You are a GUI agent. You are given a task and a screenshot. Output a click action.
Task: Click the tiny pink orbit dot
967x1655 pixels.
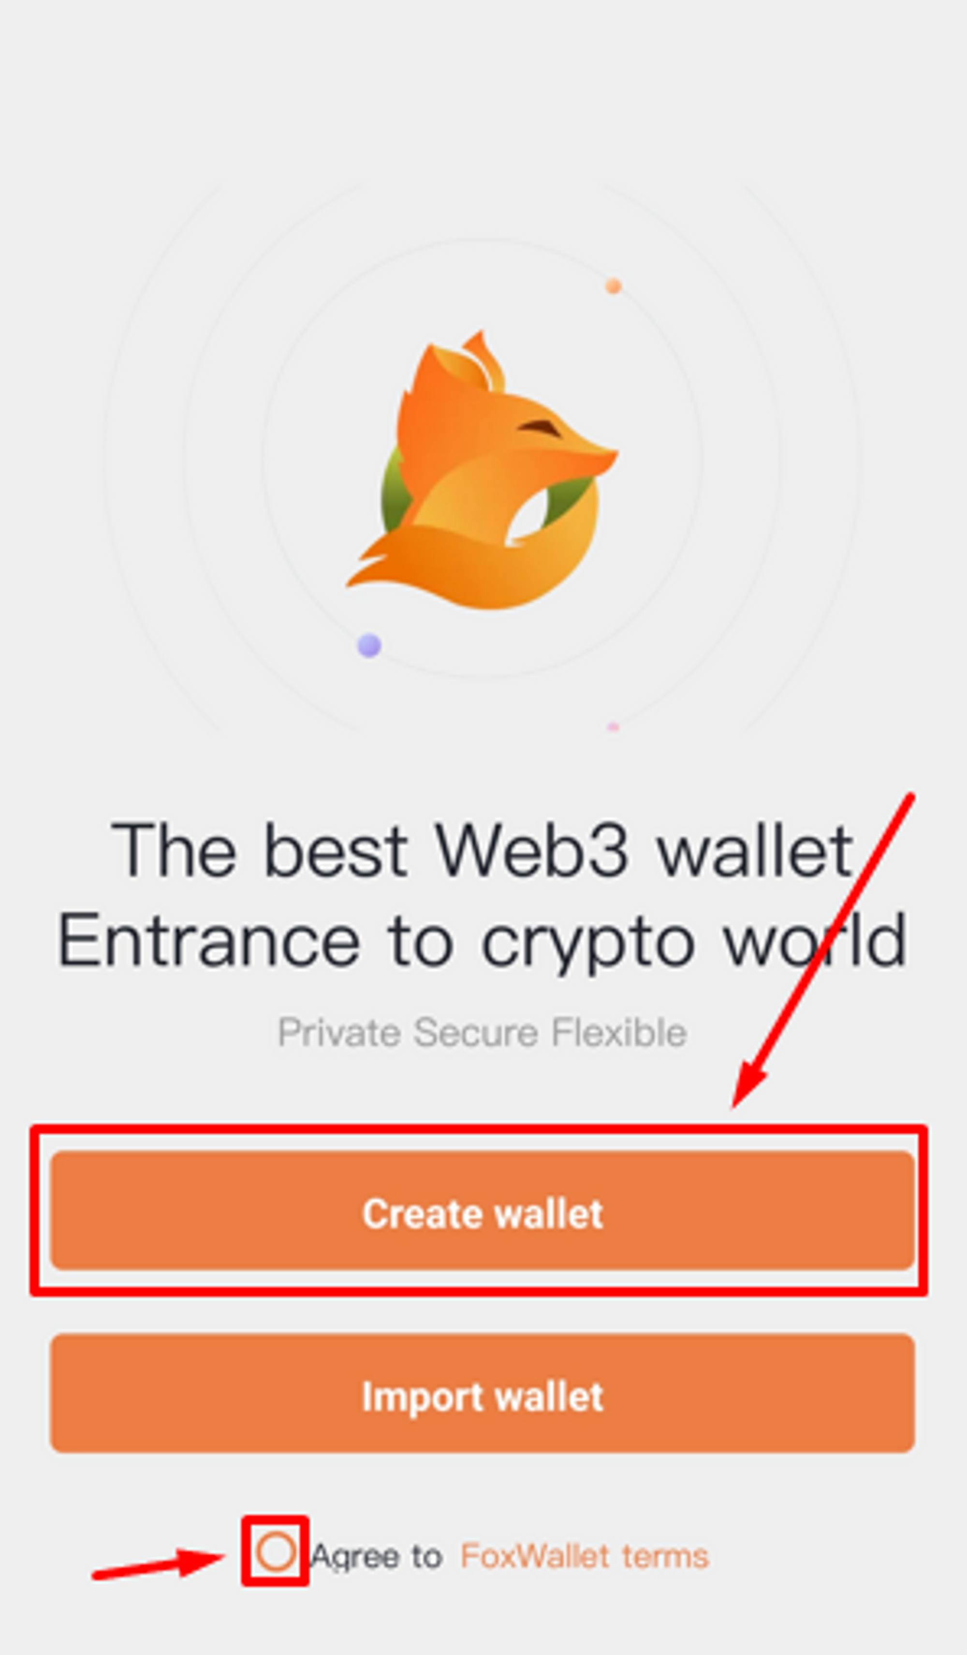click(x=613, y=726)
